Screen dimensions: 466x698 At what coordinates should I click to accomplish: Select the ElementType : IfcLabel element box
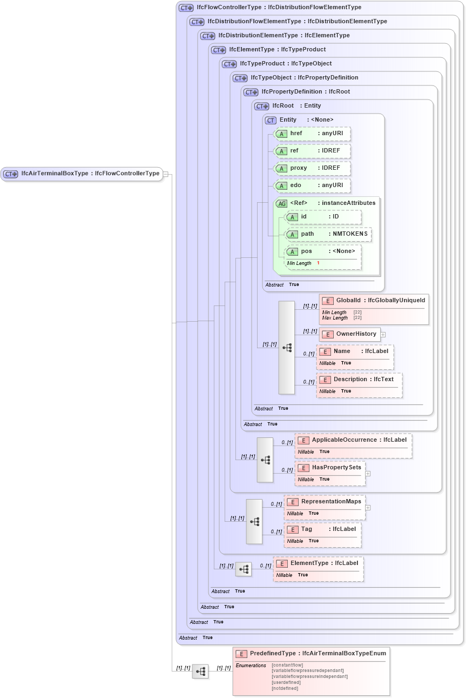[x=318, y=568]
